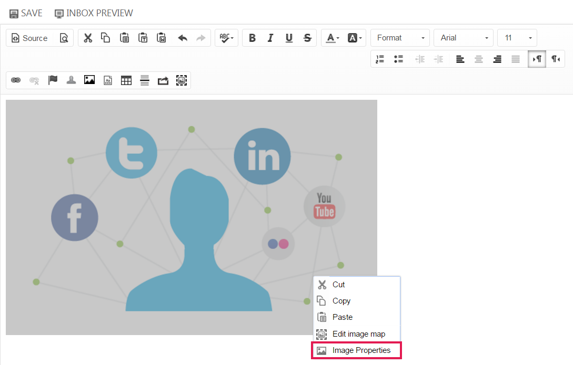Image resolution: width=573 pixels, height=365 pixels.
Task: Click the document template toolbar icon
Action: coord(108,80)
